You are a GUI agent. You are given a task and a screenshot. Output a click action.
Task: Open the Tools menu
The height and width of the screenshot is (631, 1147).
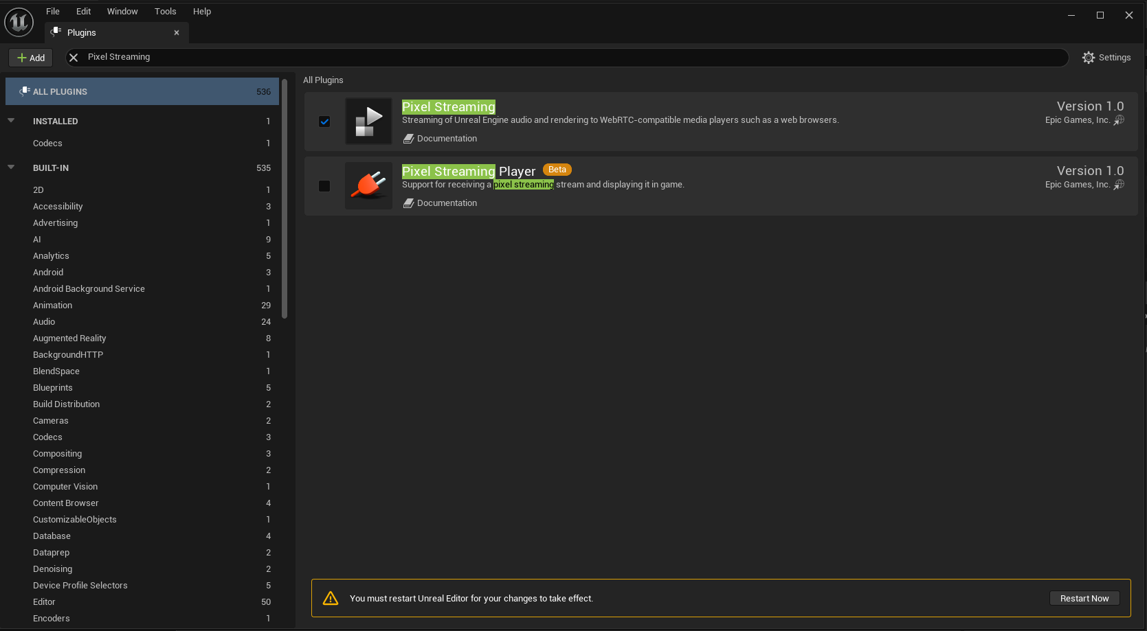point(166,12)
